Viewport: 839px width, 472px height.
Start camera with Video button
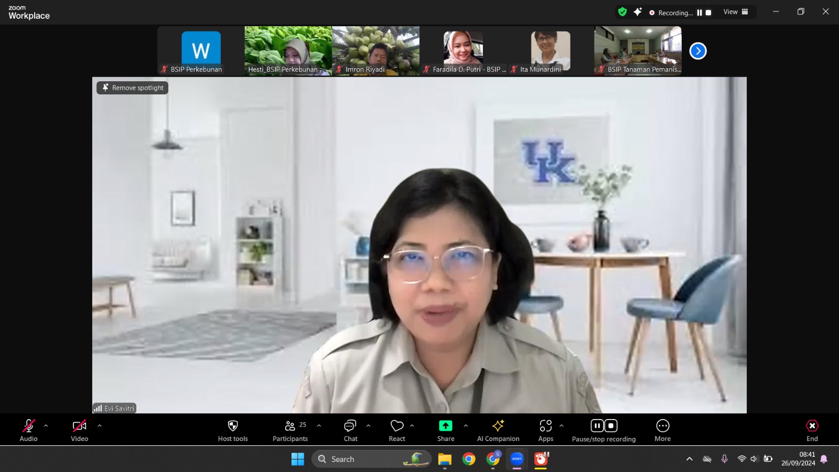[x=80, y=430]
